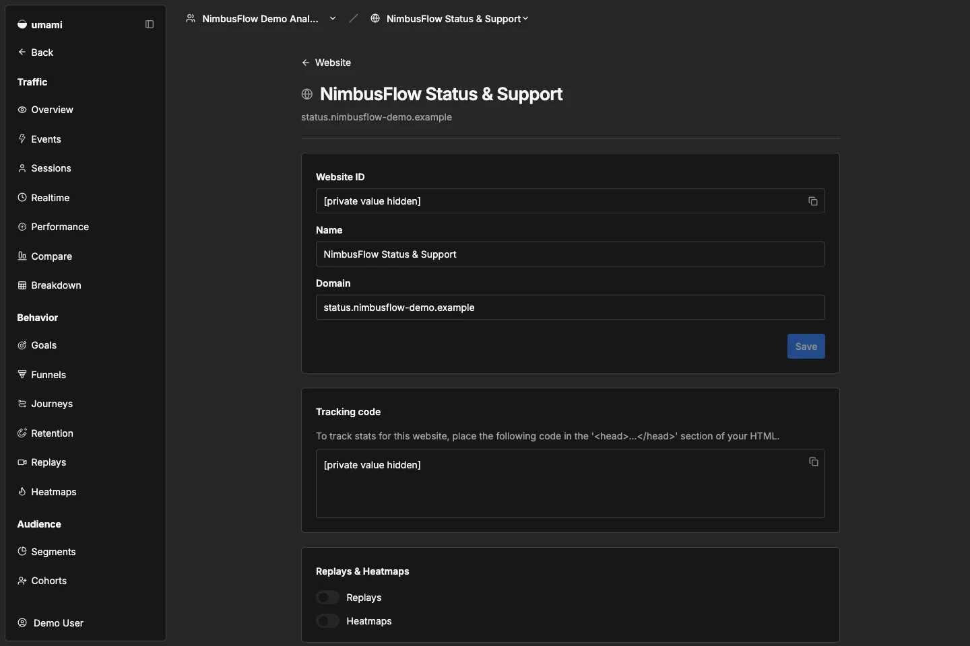Open Overview eye icon
Image resolution: width=970 pixels, height=646 pixels.
pyautogui.click(x=22, y=110)
